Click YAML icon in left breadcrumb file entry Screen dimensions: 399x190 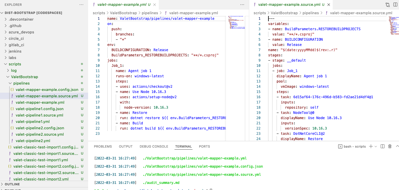[166, 13]
